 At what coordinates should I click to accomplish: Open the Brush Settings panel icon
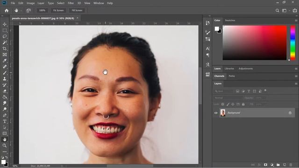207,33
